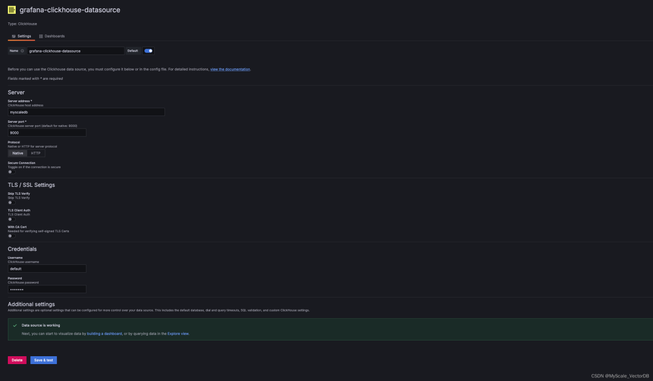Click the ClickHouse datasource logo icon
The height and width of the screenshot is (381, 653).
coord(11,10)
